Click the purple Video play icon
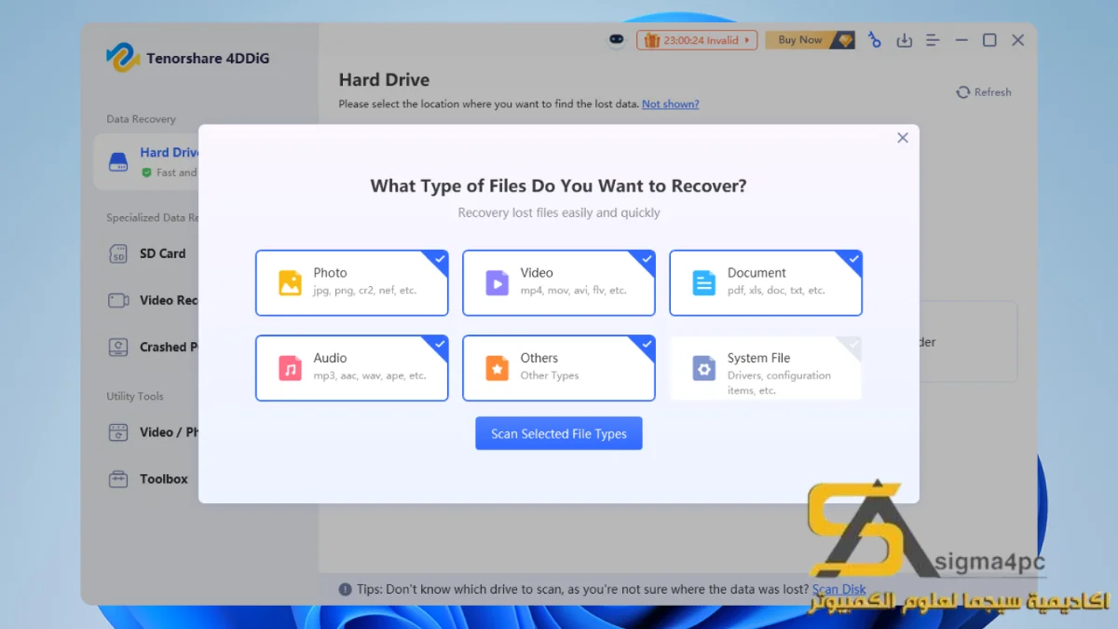 pyautogui.click(x=497, y=282)
